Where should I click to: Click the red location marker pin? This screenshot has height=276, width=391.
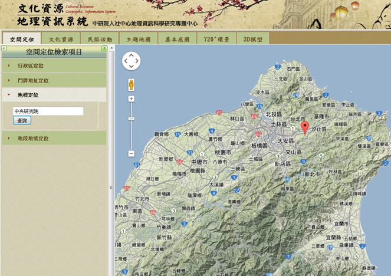click(x=304, y=127)
